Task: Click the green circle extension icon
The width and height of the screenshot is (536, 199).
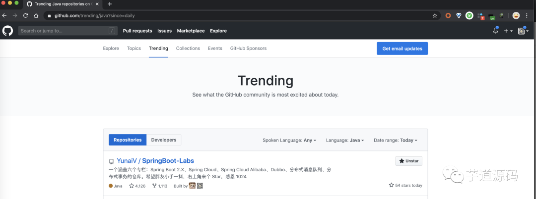Action: (x=469, y=15)
